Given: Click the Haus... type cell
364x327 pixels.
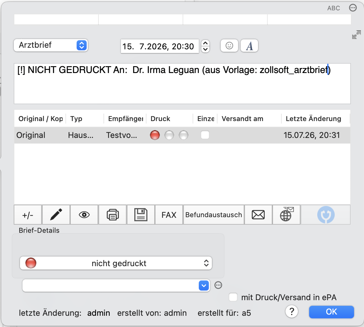Looking at the screenshot, I should (81, 135).
